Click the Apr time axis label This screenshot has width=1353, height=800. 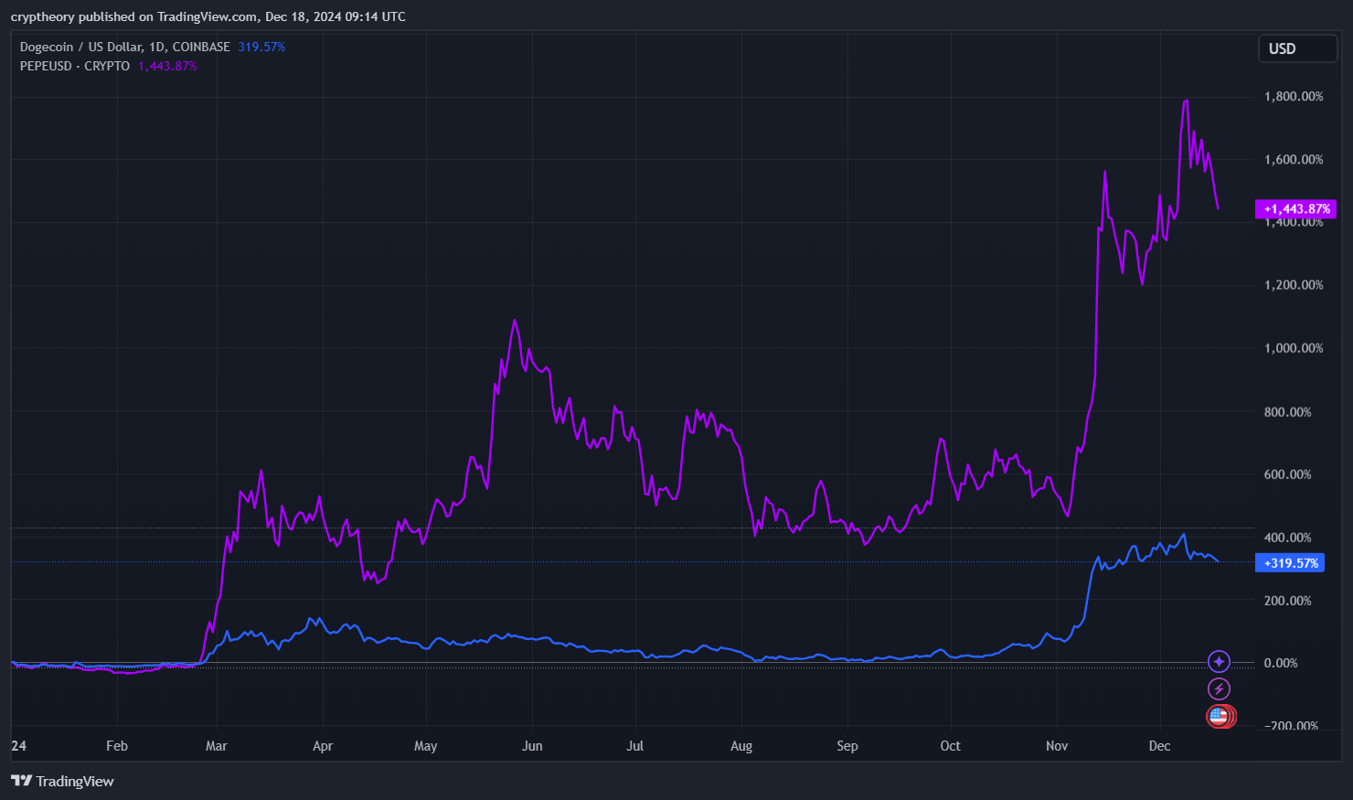click(x=323, y=746)
